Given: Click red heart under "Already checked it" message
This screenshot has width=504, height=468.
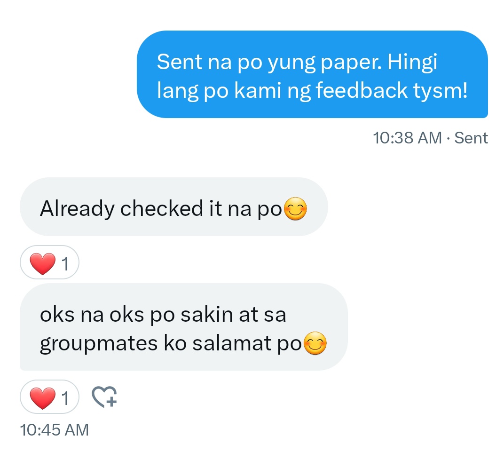Looking at the screenshot, I should point(42,263).
